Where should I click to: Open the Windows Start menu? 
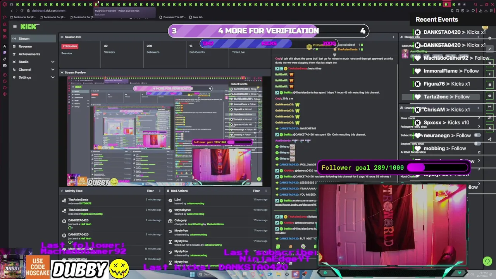[x=192, y=274]
